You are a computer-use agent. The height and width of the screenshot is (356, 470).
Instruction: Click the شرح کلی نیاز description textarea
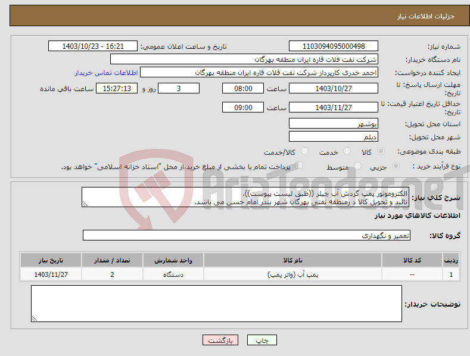[245, 197]
